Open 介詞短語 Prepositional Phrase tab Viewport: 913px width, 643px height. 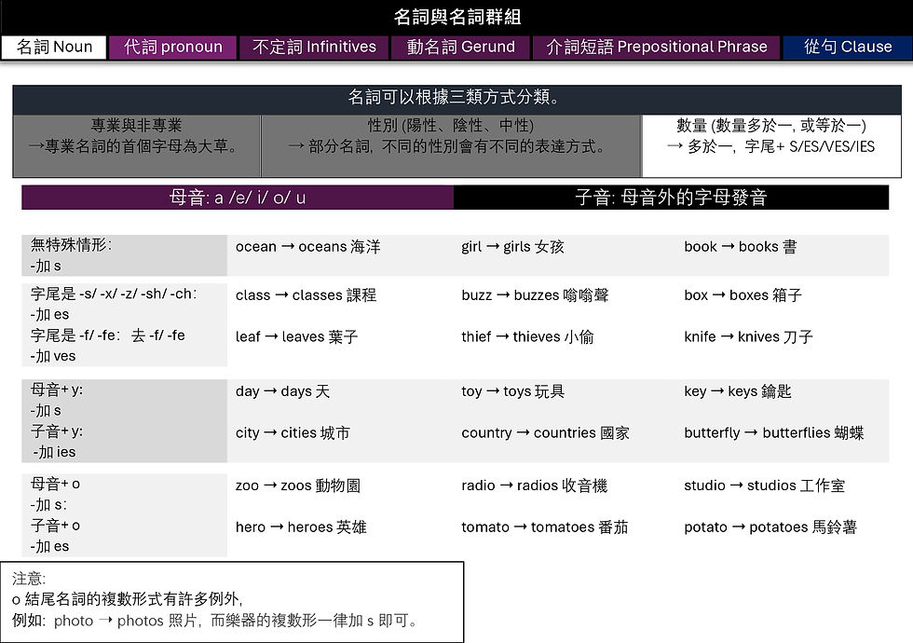[656, 48]
